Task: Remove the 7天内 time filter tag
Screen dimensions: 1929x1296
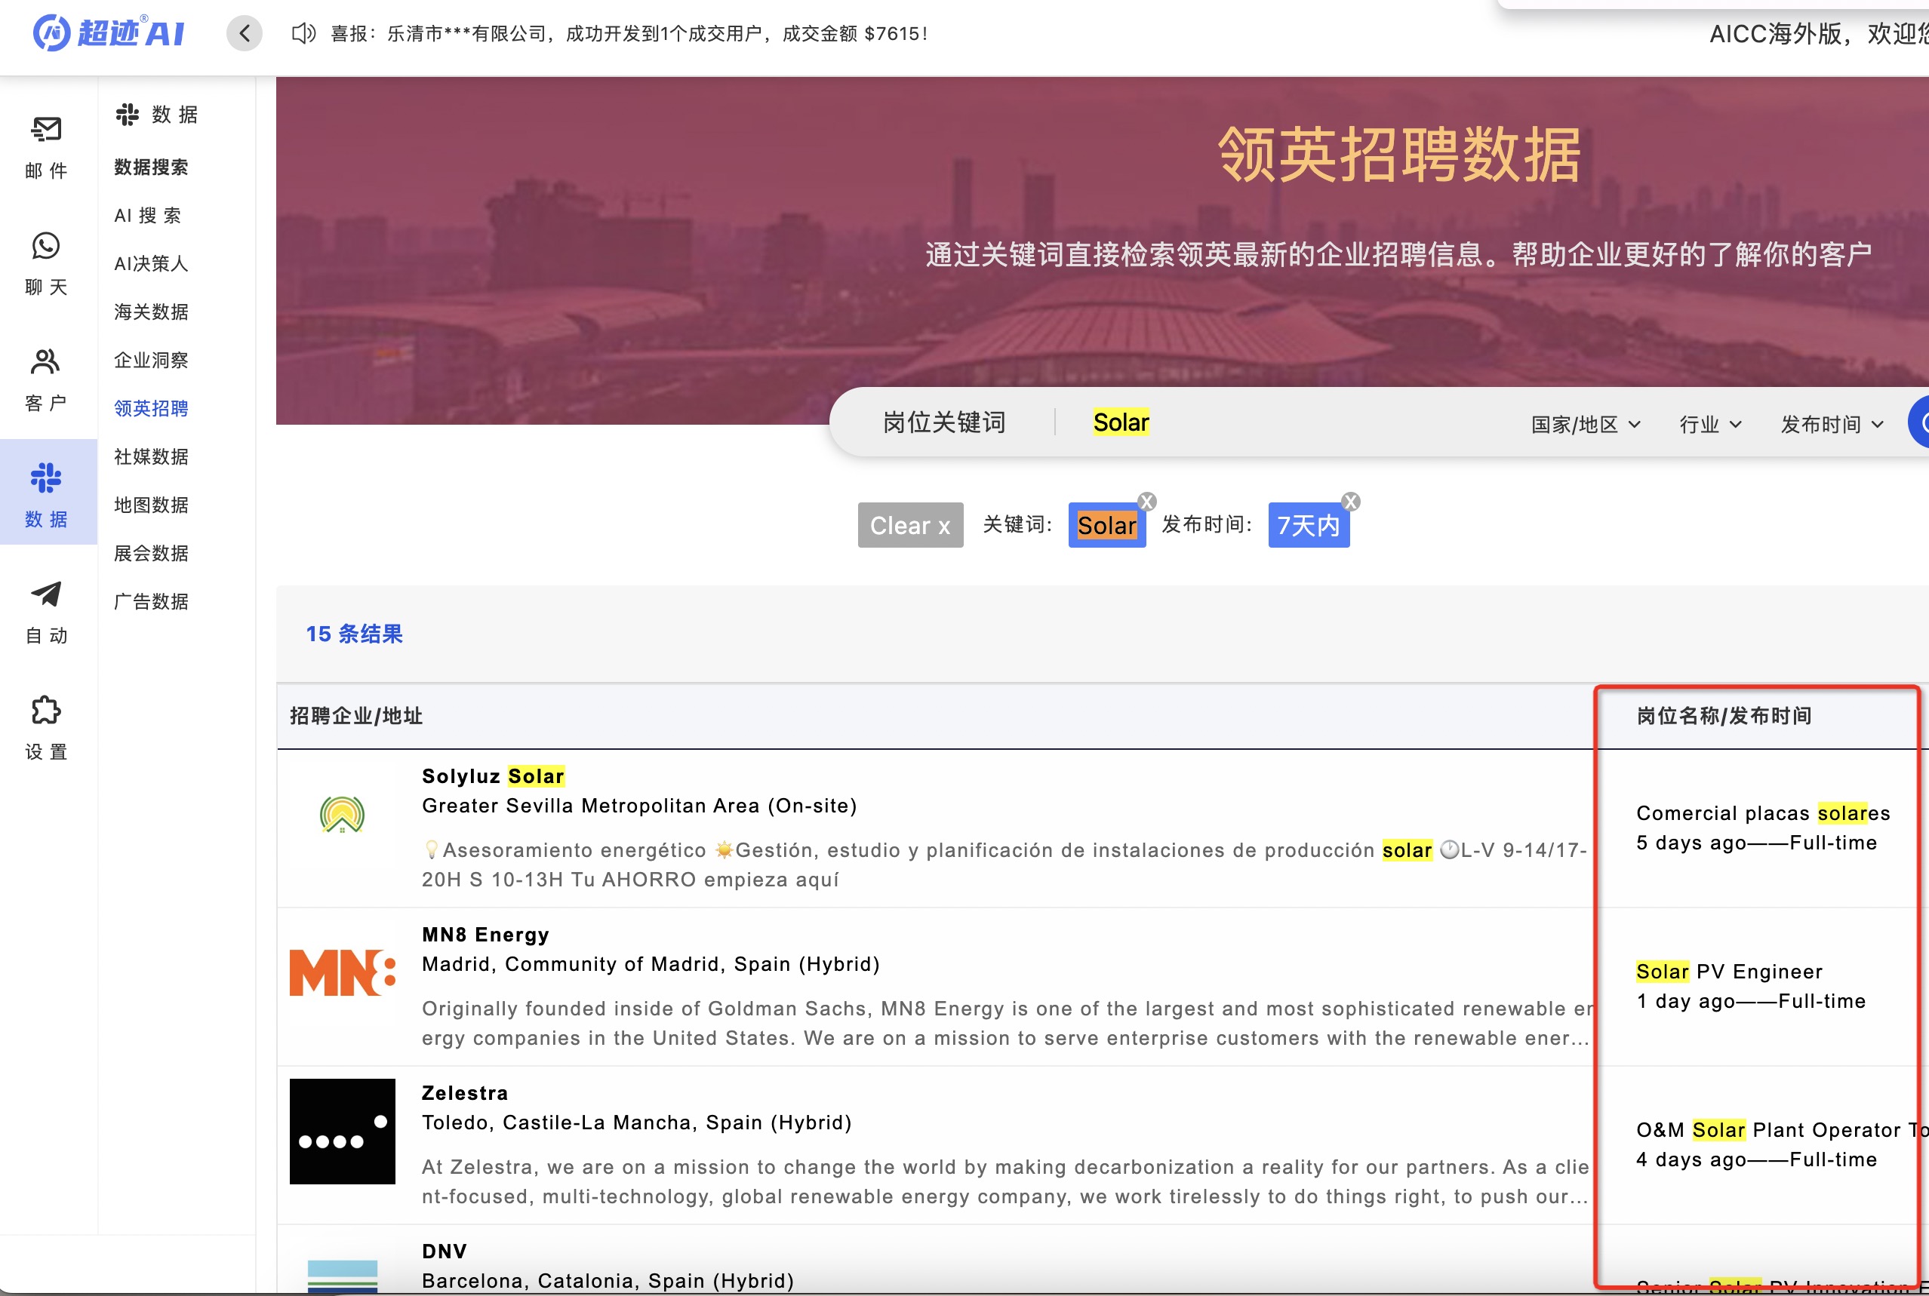Action: tap(1350, 502)
